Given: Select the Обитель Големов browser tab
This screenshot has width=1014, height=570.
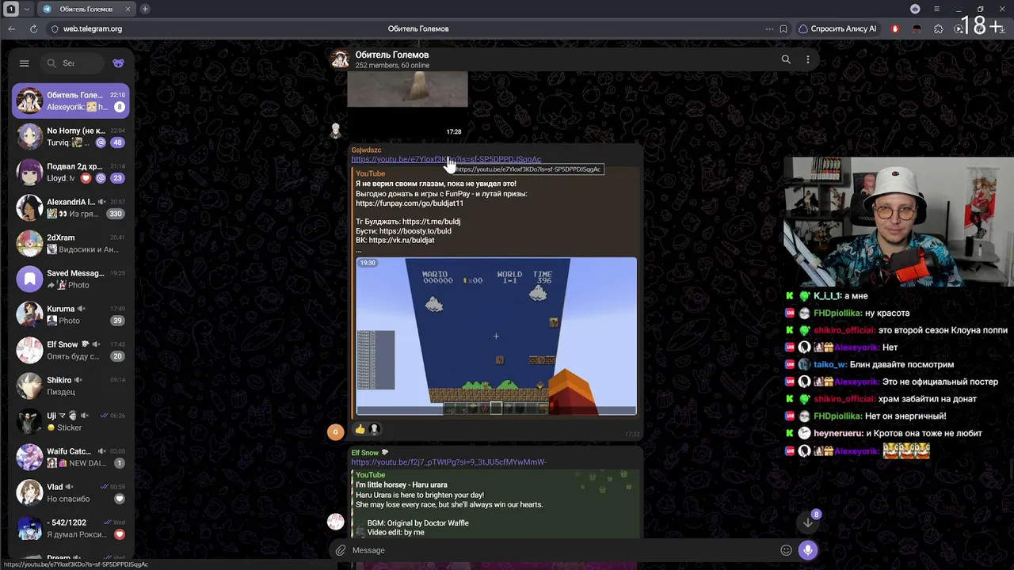Looking at the screenshot, I should tap(86, 9).
